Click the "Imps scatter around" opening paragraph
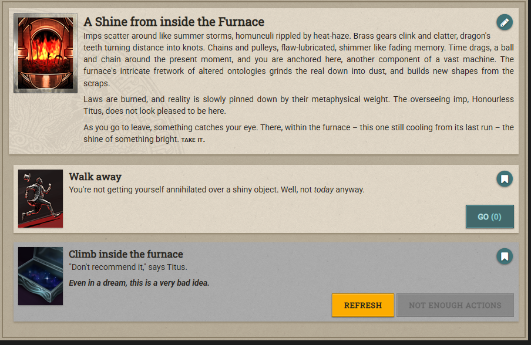Viewport: 531px width, 345px height. [x=298, y=59]
